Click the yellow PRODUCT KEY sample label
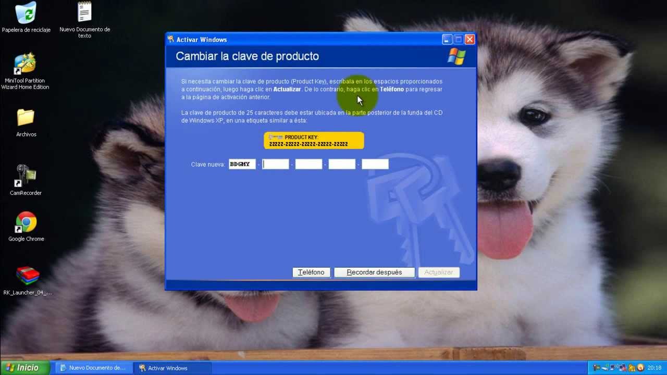667x375 pixels. pyautogui.click(x=314, y=141)
